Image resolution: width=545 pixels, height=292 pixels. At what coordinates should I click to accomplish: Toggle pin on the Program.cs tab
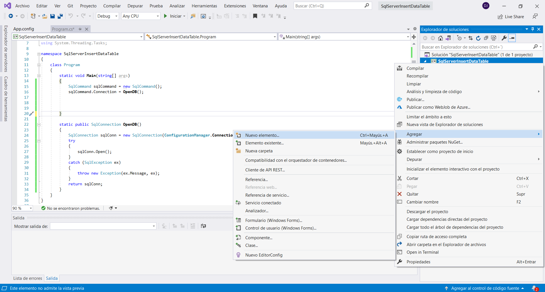[x=80, y=29]
